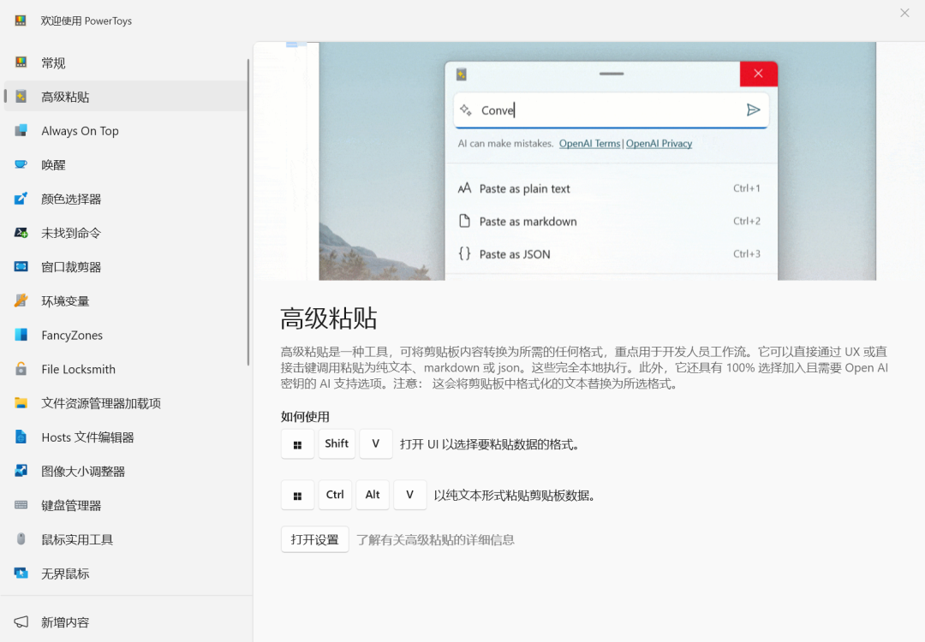Click the File Locksmith padlock icon
The height and width of the screenshot is (642, 925).
coord(21,369)
